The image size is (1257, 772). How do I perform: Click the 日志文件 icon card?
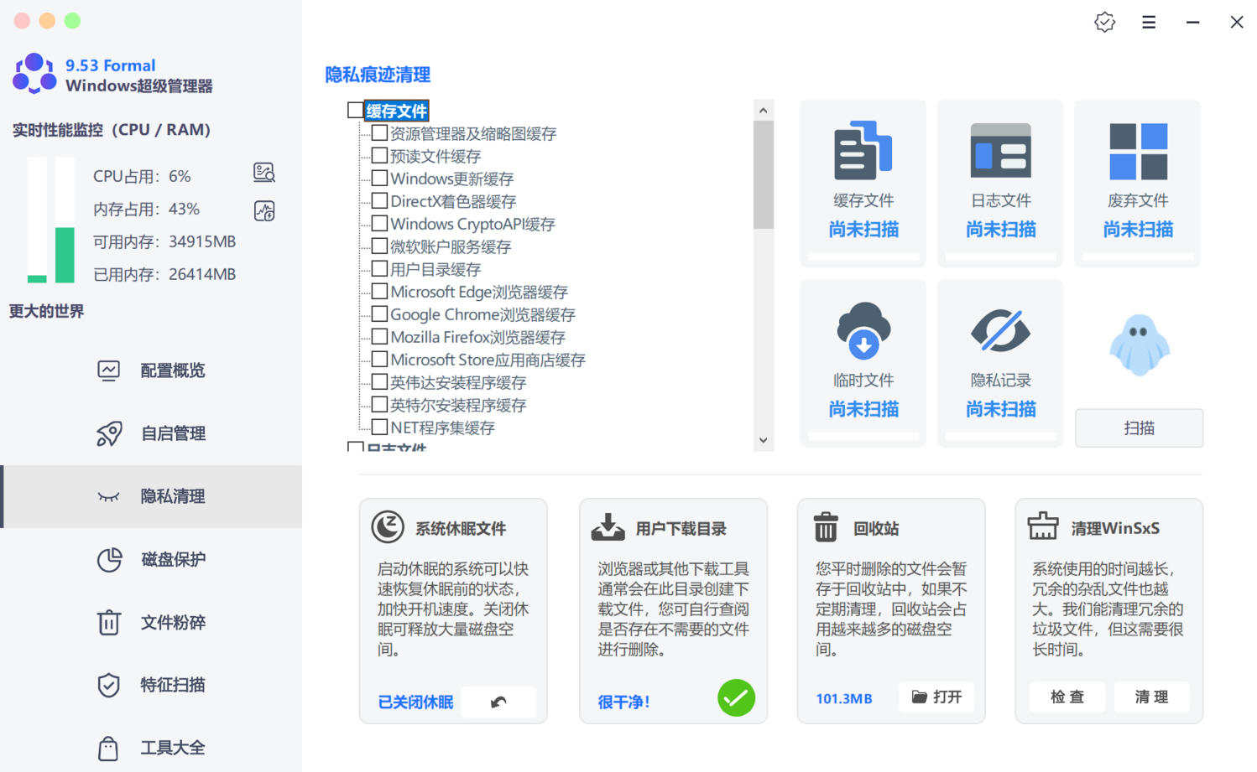(1000, 152)
